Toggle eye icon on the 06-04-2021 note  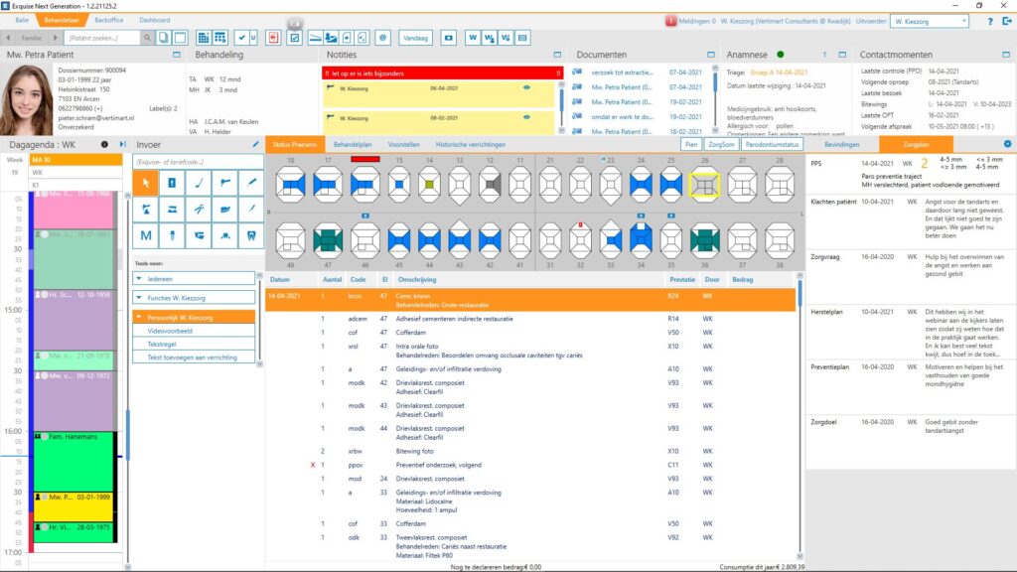526,87
